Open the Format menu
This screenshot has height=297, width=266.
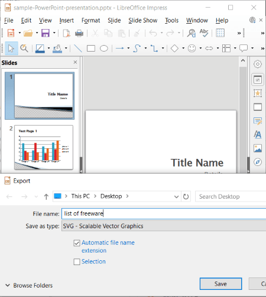[x=91, y=20]
